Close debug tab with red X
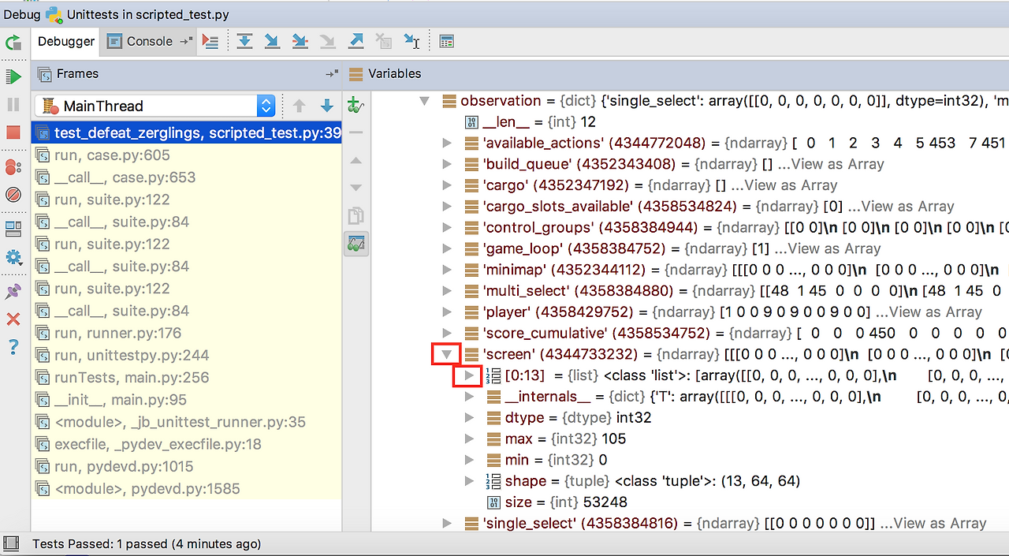This screenshot has width=1009, height=556. point(13,319)
